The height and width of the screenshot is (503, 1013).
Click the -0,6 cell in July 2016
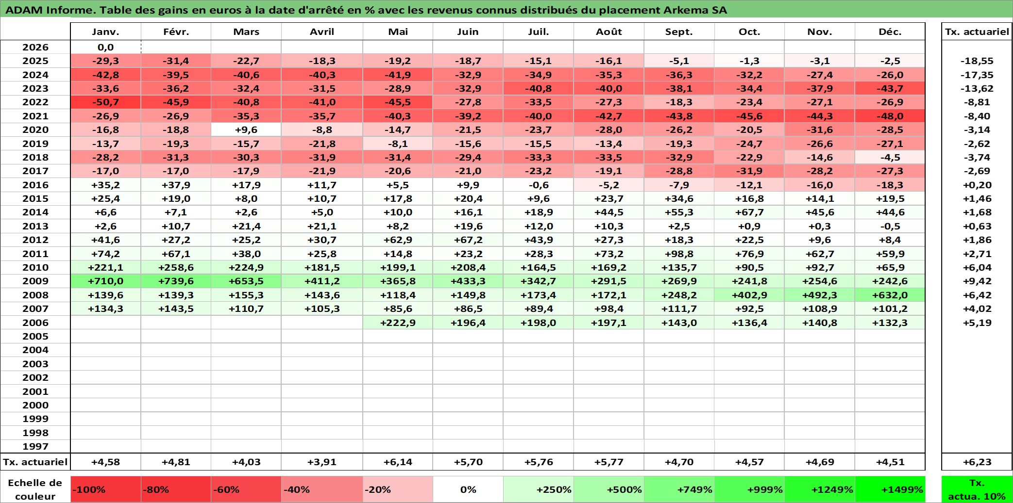[539, 185]
